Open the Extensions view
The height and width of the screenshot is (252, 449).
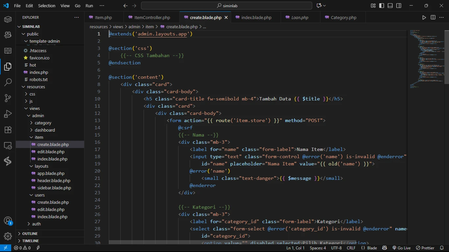pyautogui.click(x=8, y=130)
